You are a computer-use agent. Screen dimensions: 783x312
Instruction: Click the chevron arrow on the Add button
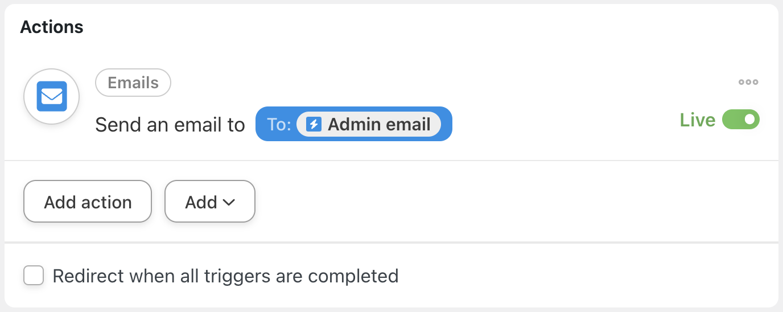(x=229, y=202)
